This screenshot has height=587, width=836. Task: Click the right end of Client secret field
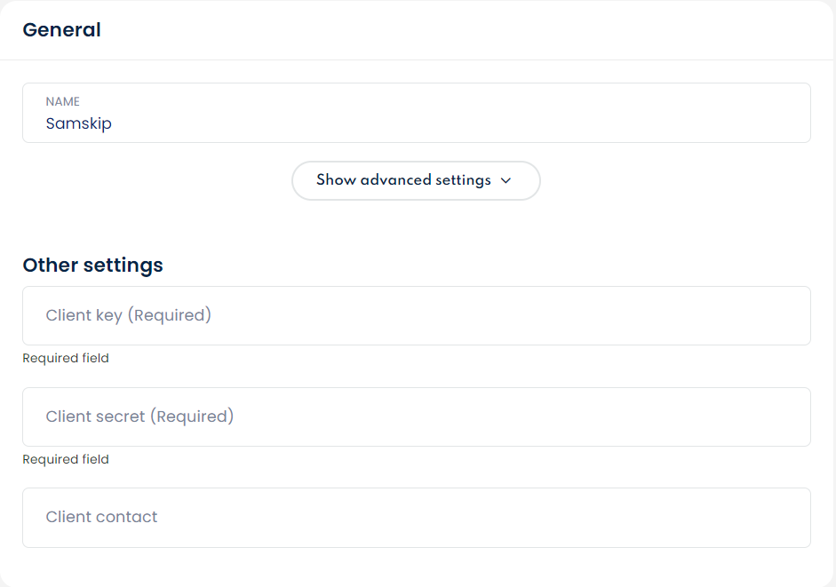(x=791, y=416)
